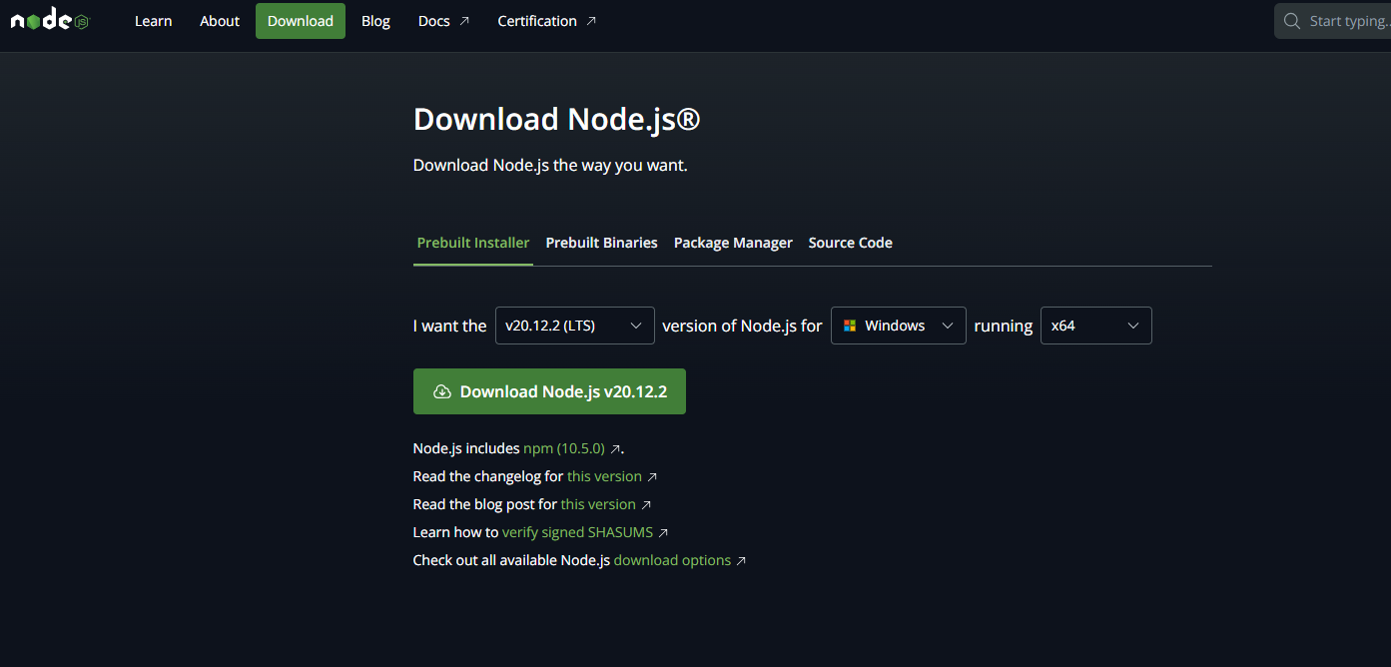Viewport: 1391px width, 667px height.
Task: Switch to the Prebuilt Installer tab
Action: (473, 243)
